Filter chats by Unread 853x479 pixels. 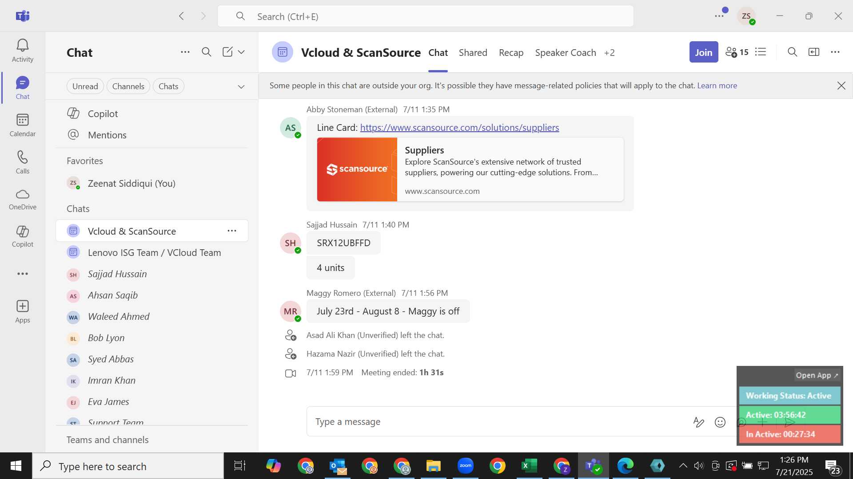85,86
